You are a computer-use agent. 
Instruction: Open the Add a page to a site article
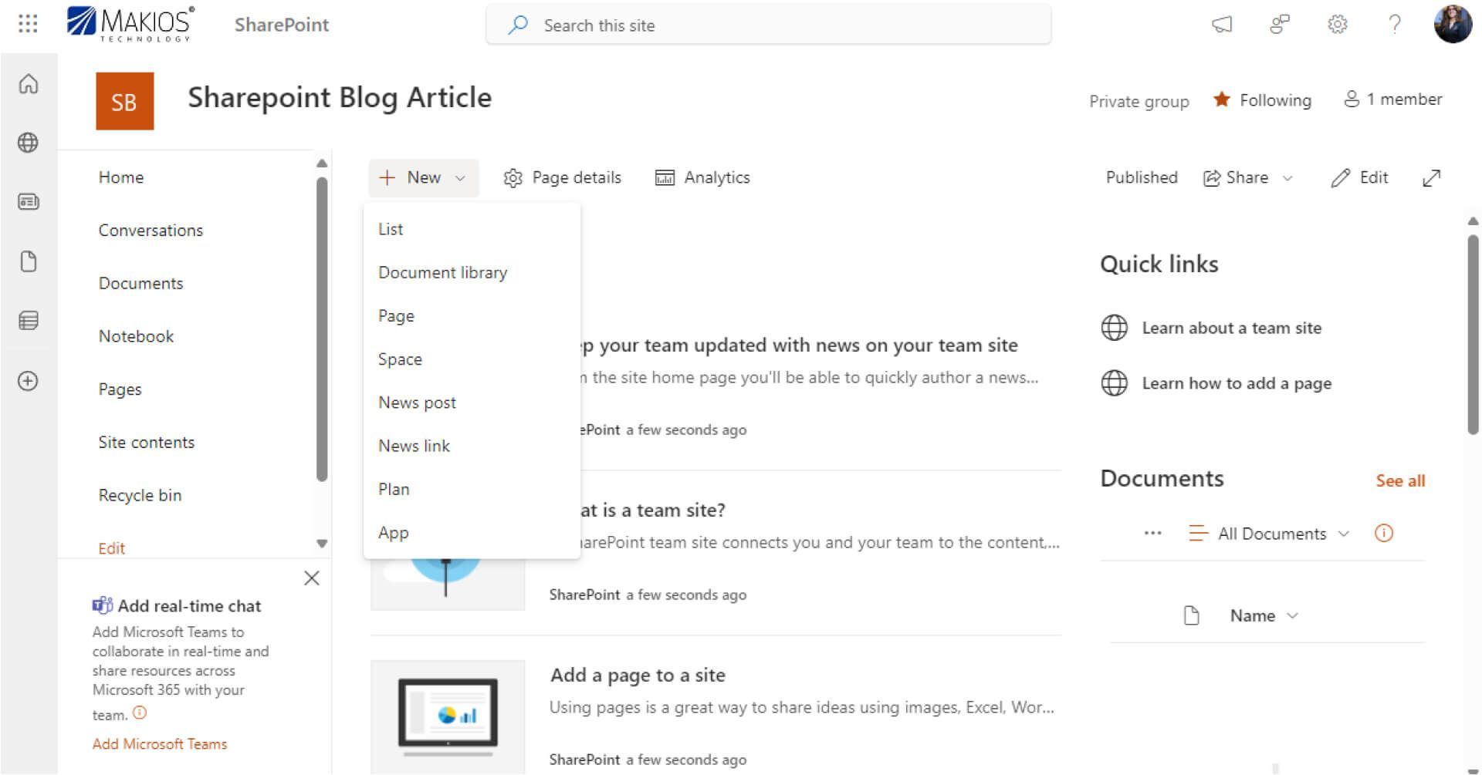(x=638, y=676)
